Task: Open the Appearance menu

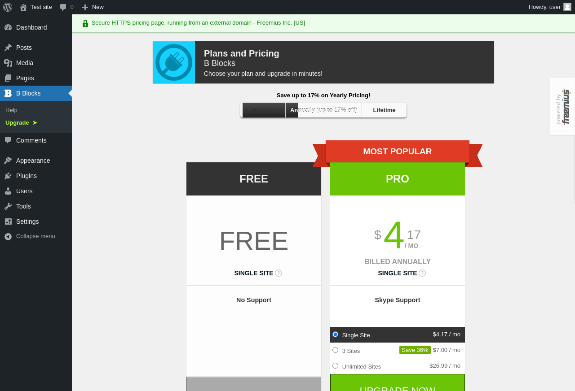Action: [x=36, y=161]
